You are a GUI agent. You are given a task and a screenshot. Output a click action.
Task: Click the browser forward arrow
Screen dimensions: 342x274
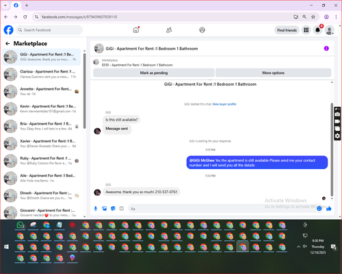click(x=15, y=17)
